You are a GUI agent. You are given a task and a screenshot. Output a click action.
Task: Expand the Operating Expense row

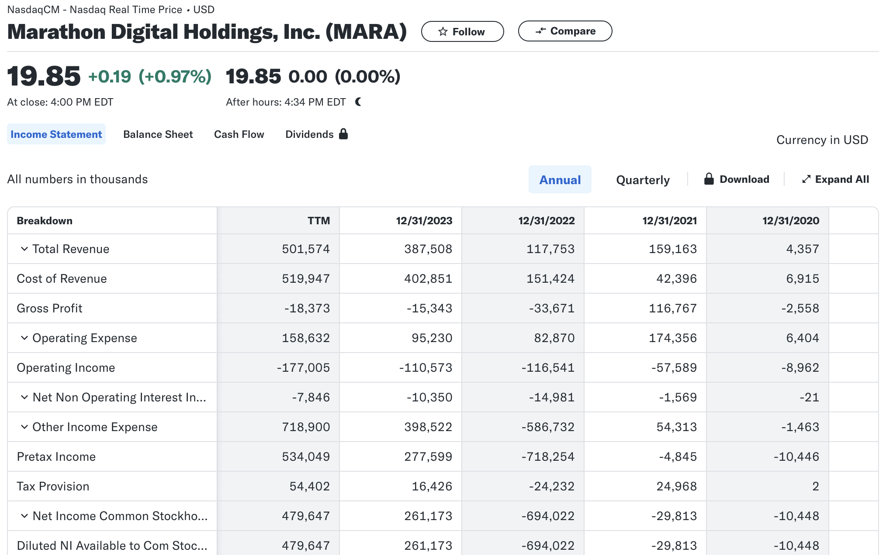(x=24, y=338)
